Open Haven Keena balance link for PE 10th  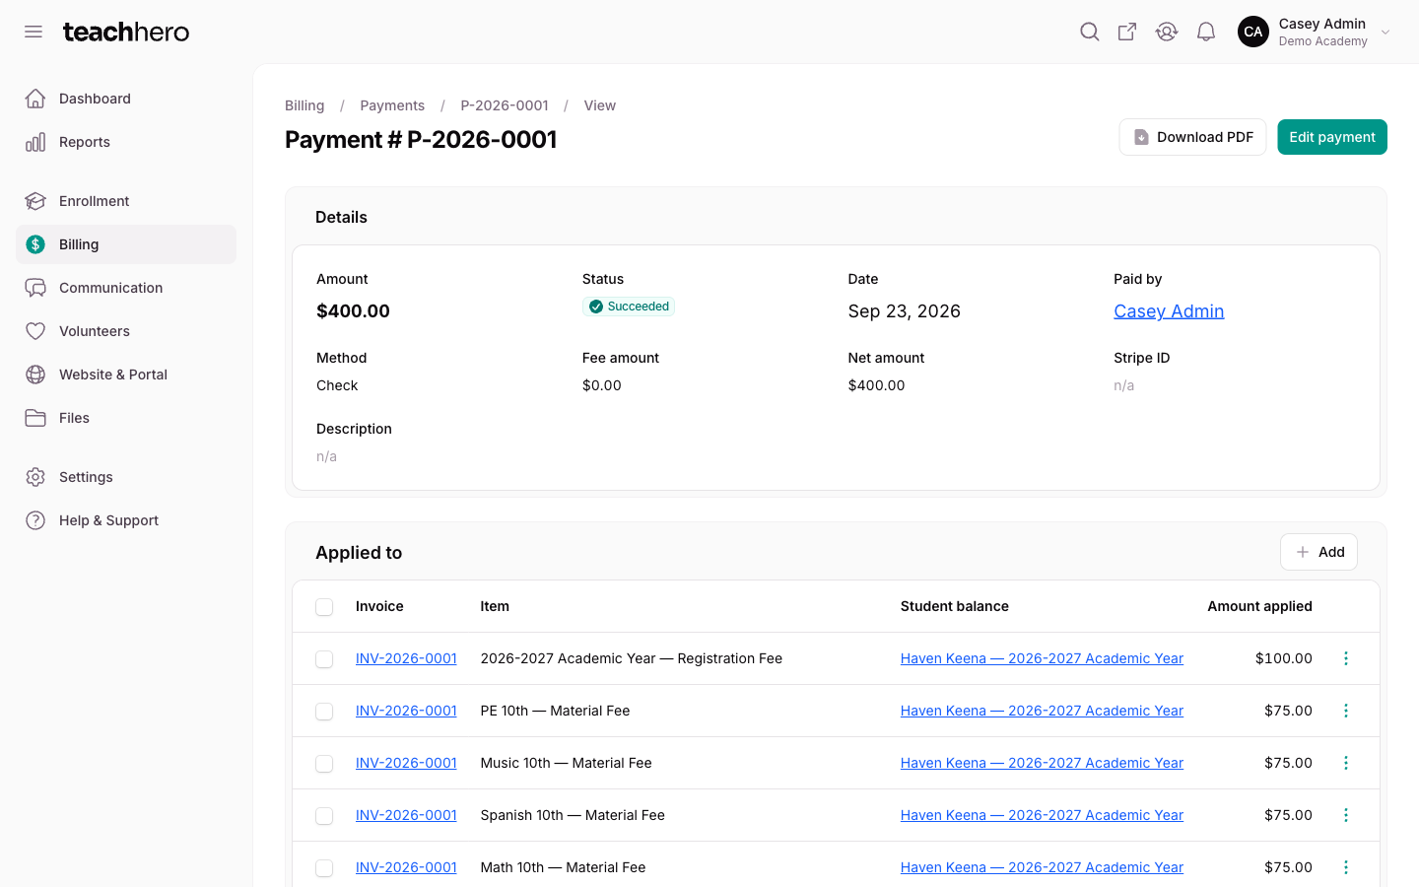coord(1042,711)
